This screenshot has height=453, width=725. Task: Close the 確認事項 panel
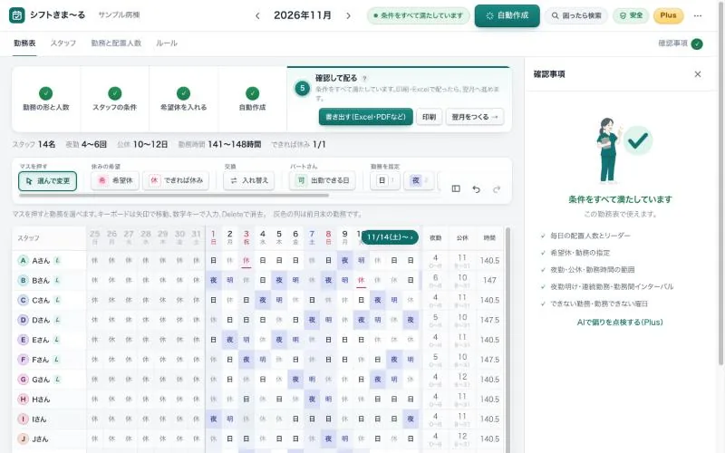click(x=698, y=74)
